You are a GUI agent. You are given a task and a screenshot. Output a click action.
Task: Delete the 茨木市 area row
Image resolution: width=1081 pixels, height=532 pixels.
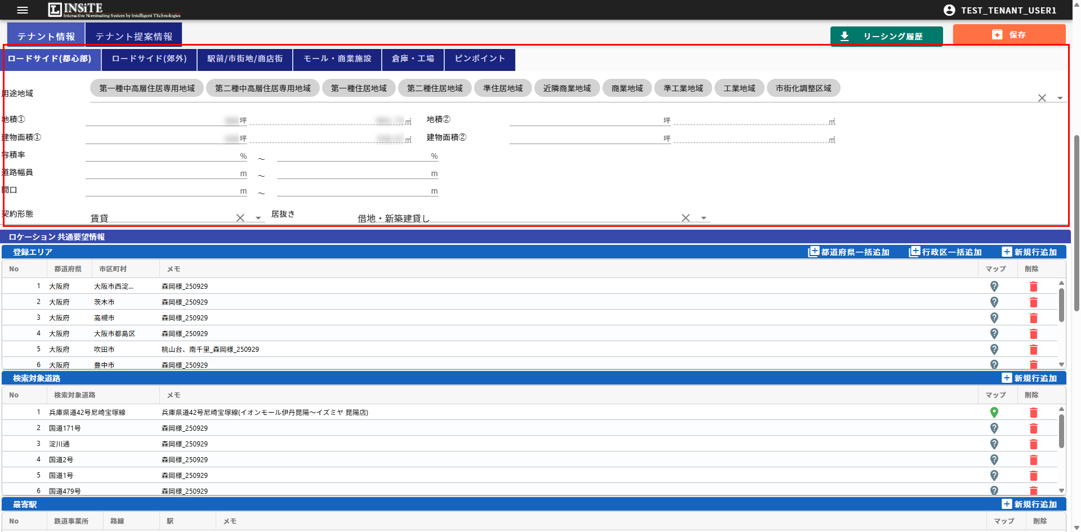1033,302
